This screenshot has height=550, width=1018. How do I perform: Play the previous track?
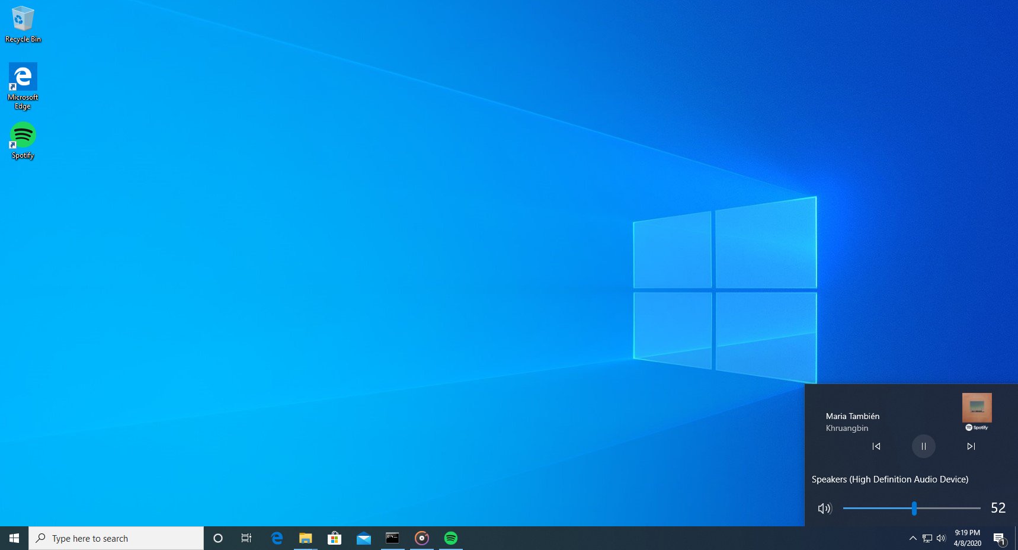[x=877, y=446]
